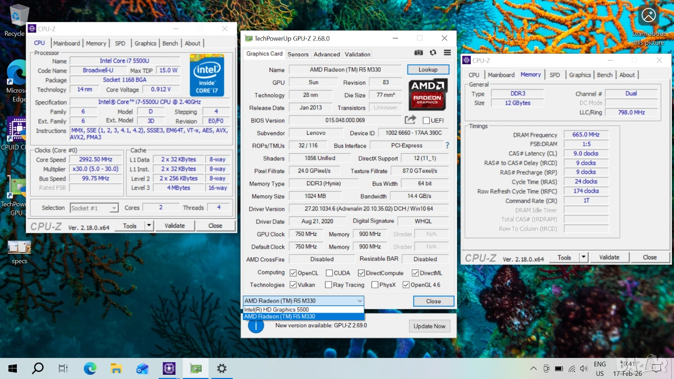This screenshot has height=379, width=674.
Task: Toggle the CUDA checkbox
Action: (329, 273)
